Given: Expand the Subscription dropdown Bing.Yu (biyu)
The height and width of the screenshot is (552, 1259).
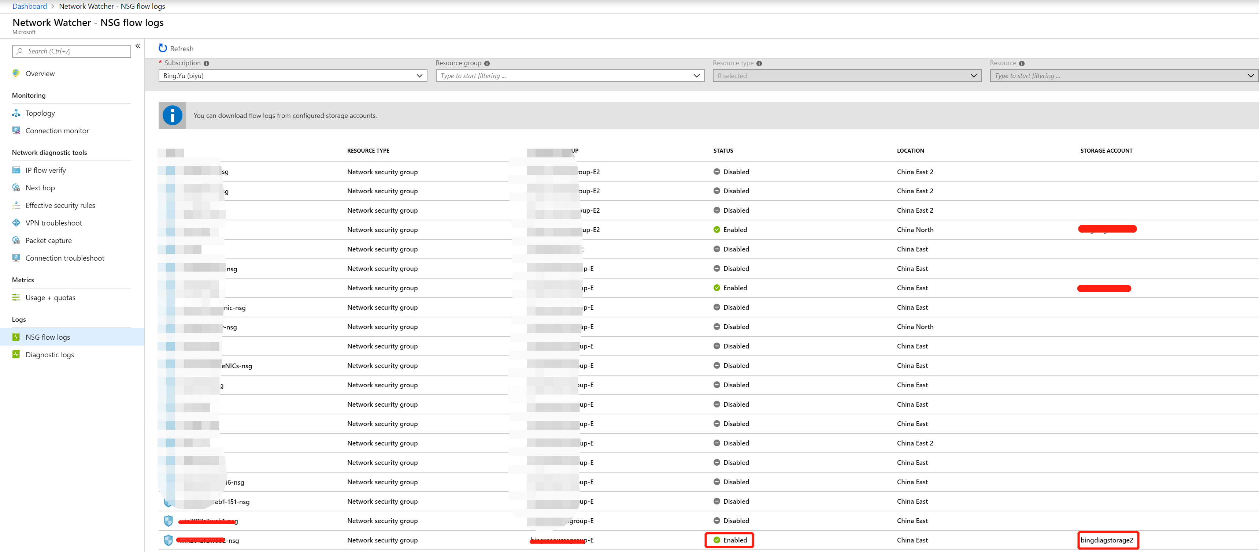Looking at the screenshot, I should tap(293, 76).
